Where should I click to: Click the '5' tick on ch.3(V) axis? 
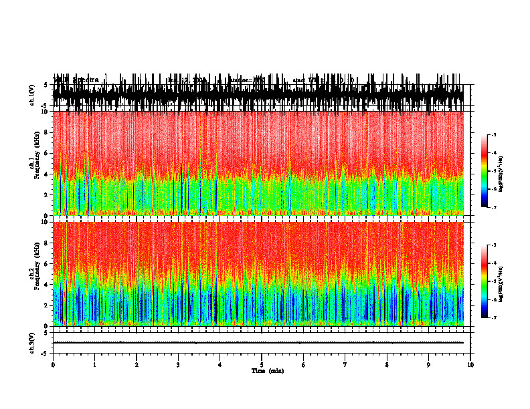[x=45, y=333]
